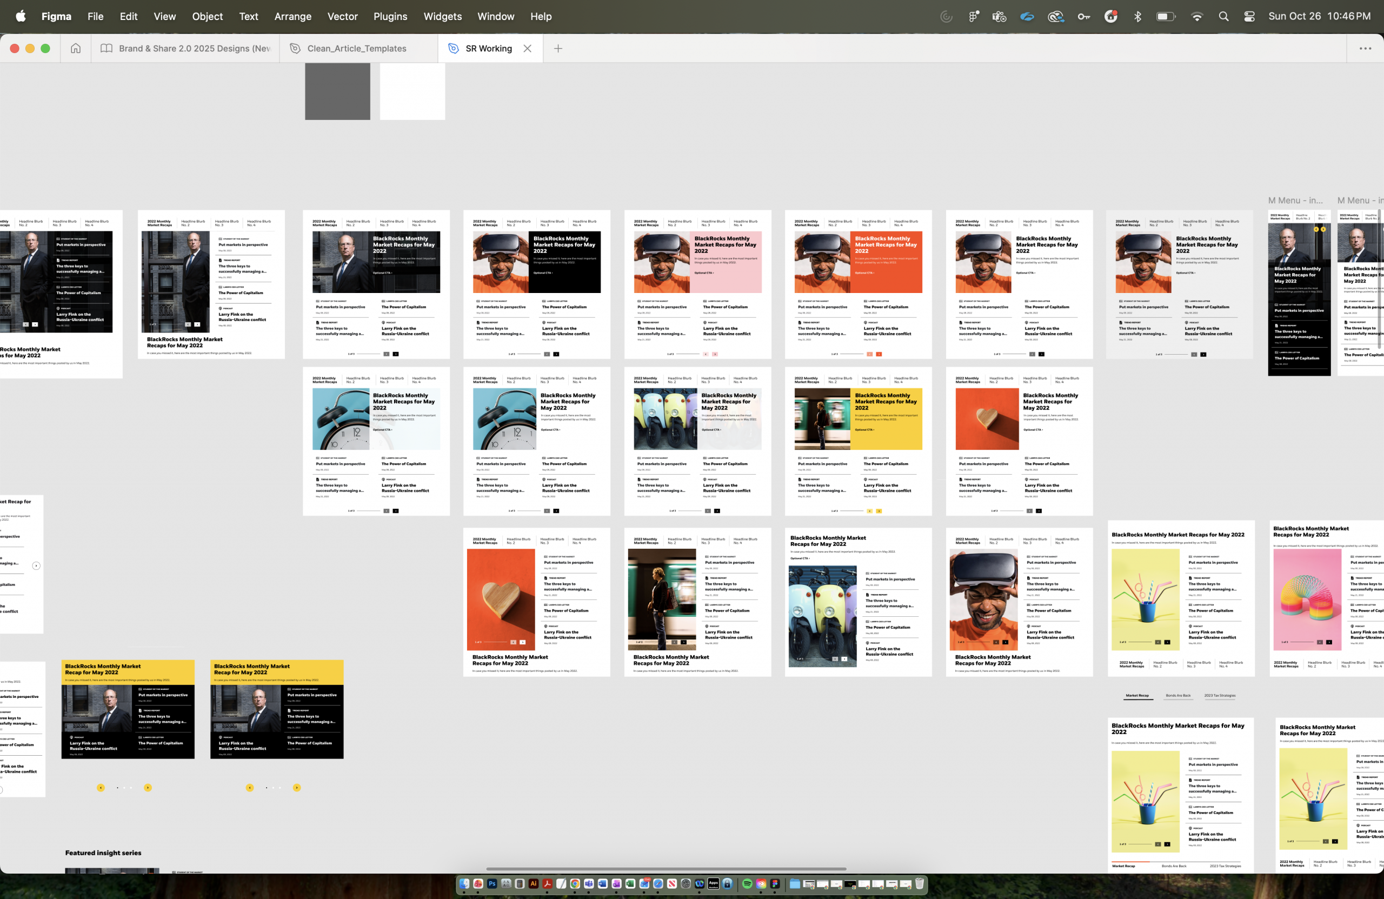
Task: Click the date and time in menu bar
Action: [1319, 16]
